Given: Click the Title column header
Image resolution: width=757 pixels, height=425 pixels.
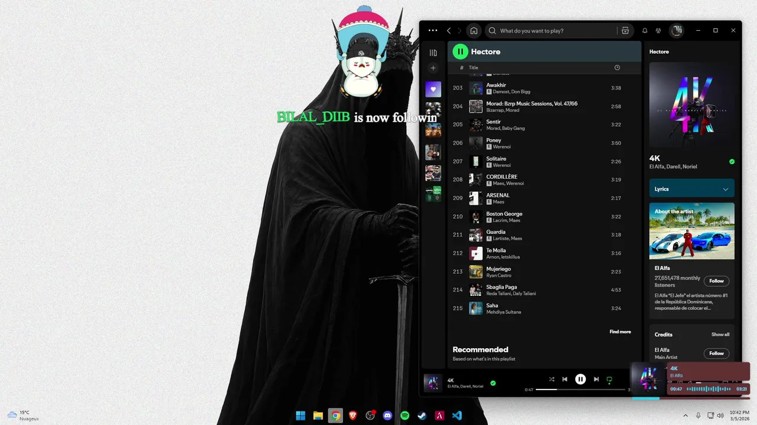Looking at the screenshot, I should 473,68.
